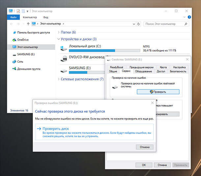This screenshot has width=201, height=176.
Task: Switch to the Предыдущие версии tab
Action: click(x=141, y=67)
